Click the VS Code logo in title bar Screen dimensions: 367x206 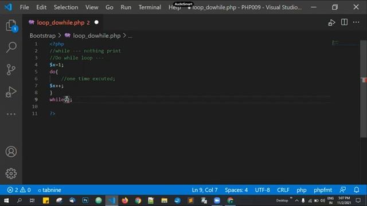(9, 7)
